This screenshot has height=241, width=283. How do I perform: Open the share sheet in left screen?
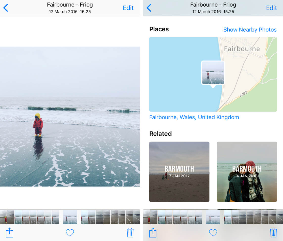click(x=10, y=232)
